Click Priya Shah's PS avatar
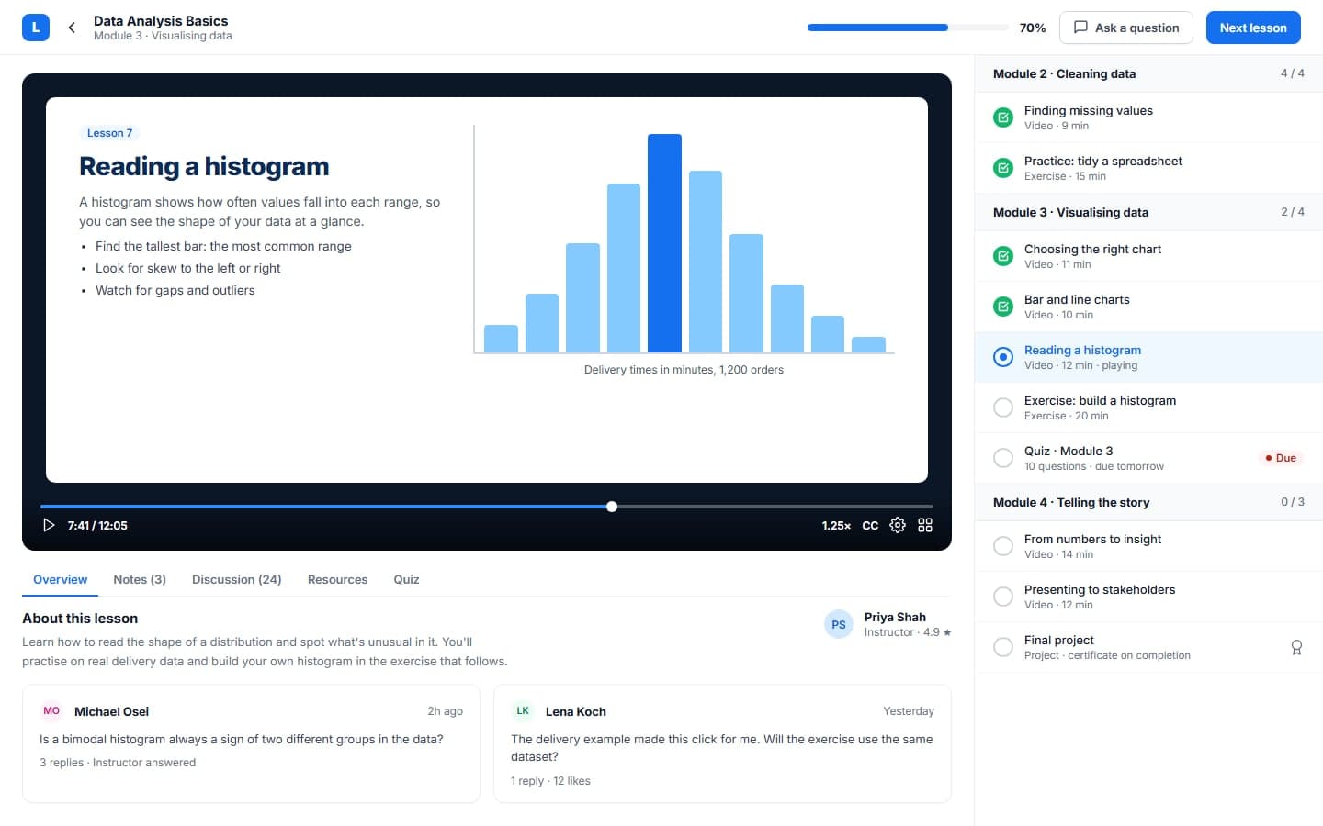This screenshot has height=826, width=1323. click(x=839, y=624)
